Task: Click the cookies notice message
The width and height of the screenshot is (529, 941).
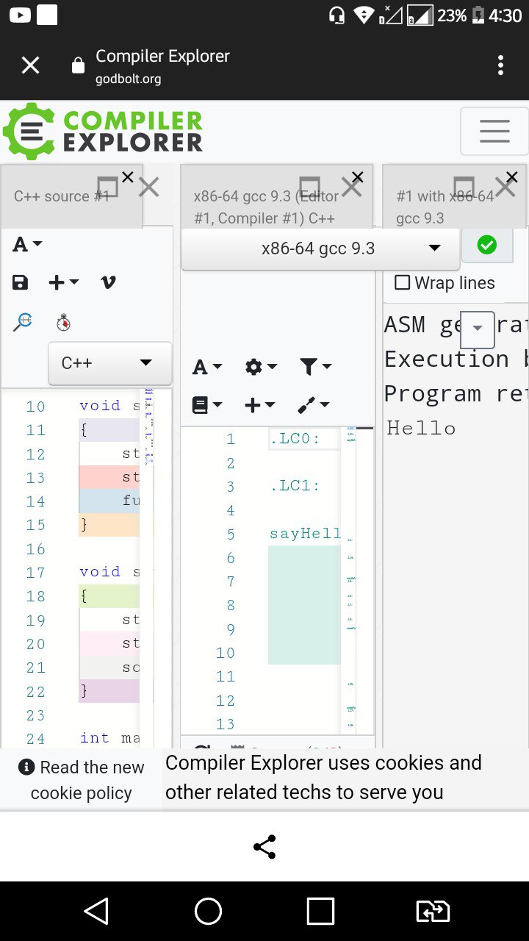Action: [323, 777]
